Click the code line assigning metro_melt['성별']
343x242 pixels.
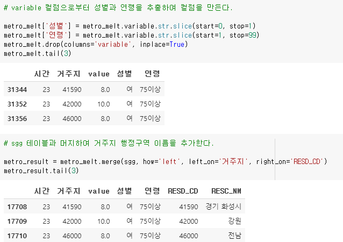130,26
